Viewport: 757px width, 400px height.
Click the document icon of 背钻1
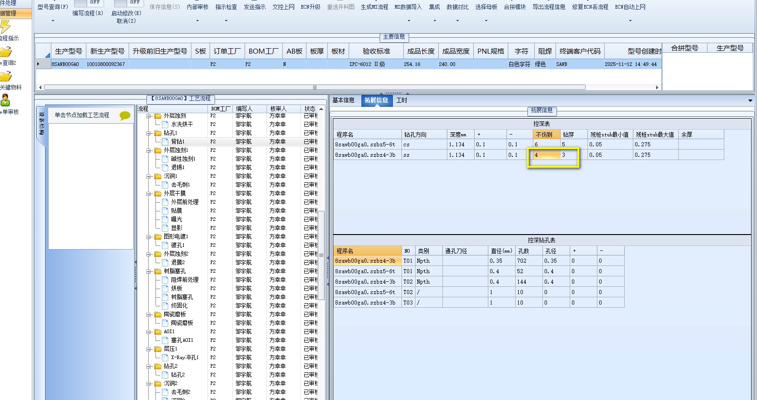point(165,142)
